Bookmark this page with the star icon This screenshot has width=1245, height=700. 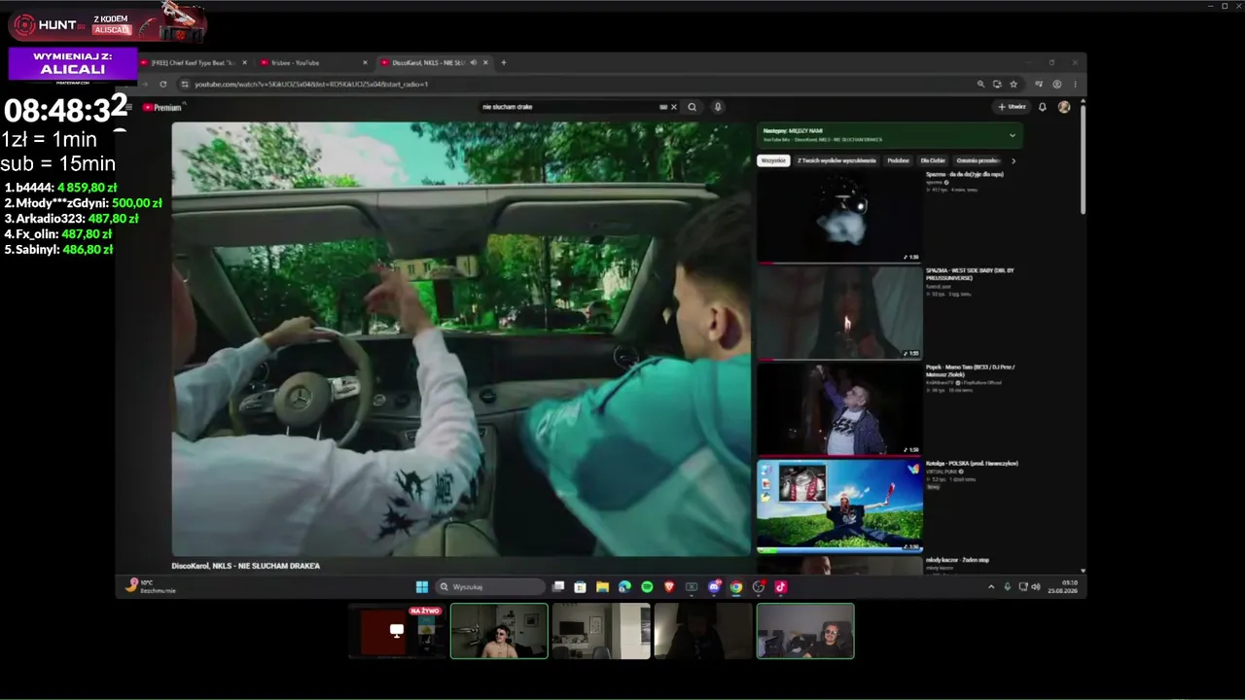coord(1014,85)
